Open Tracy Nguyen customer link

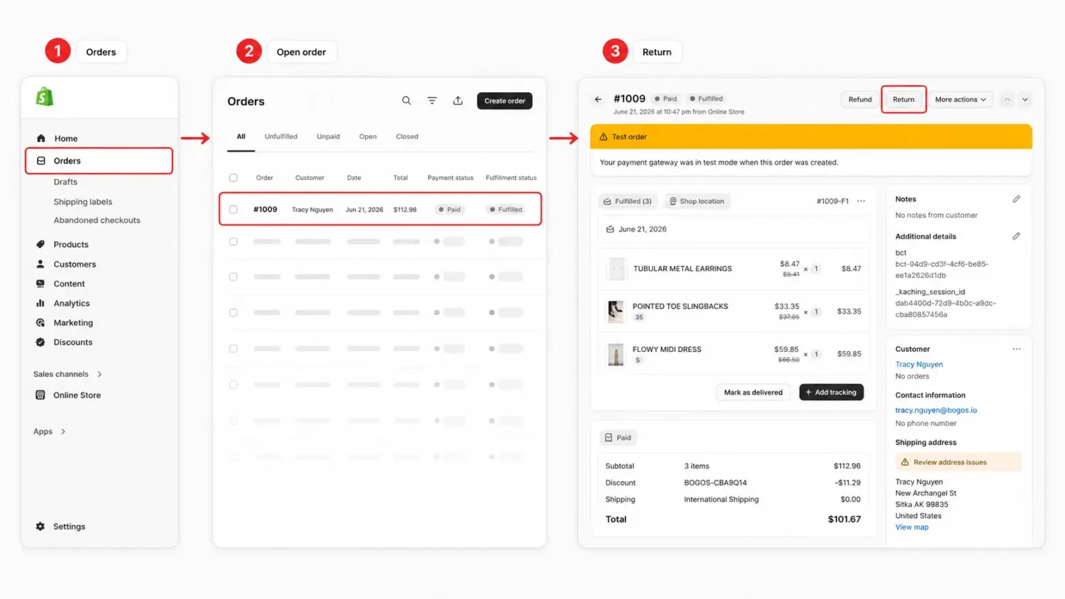point(919,364)
